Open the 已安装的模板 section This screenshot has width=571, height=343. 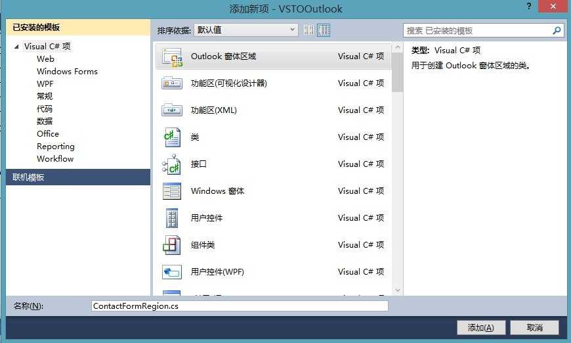click(78, 28)
